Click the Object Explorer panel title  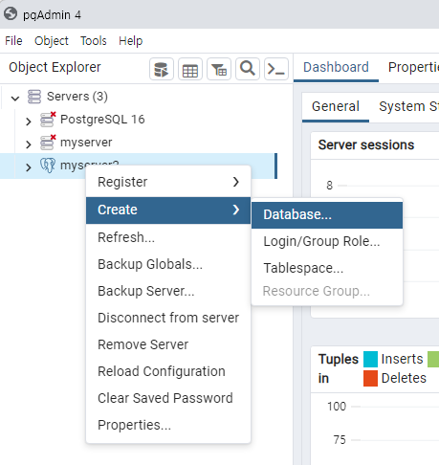[55, 67]
